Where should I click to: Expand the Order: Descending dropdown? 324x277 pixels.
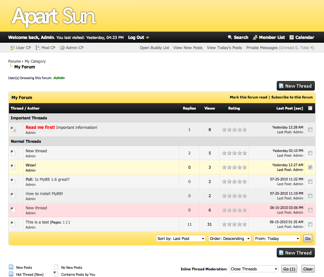click(230, 239)
